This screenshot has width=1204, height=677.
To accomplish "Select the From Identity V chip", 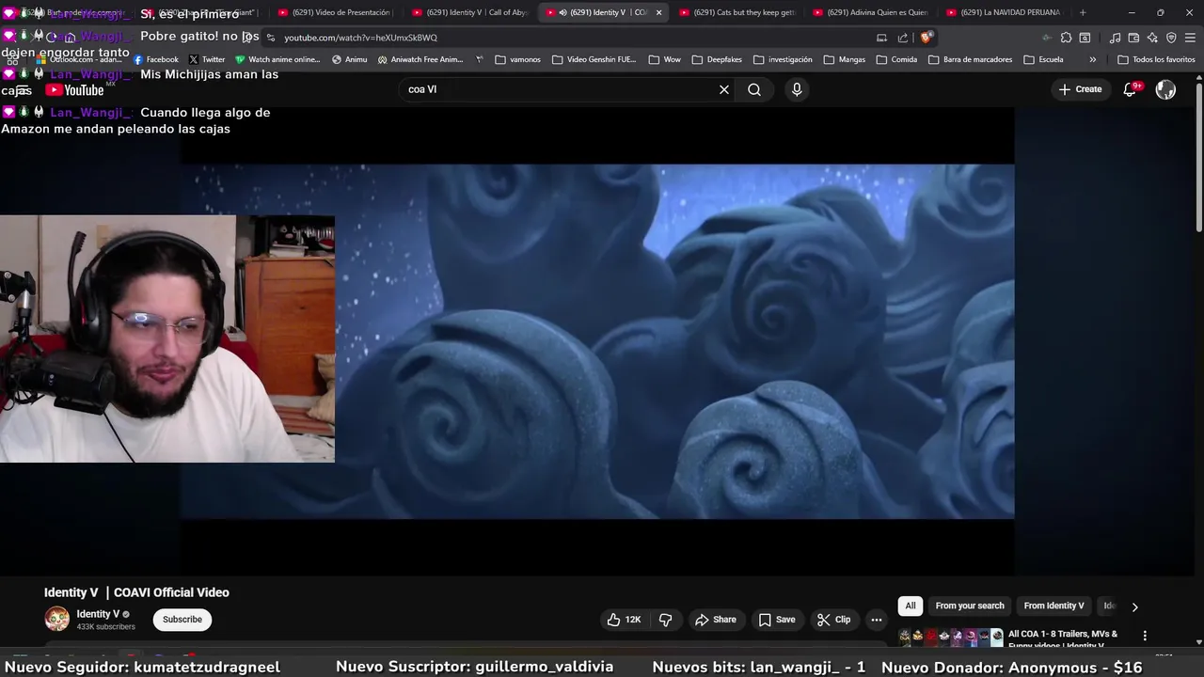I will coord(1053,606).
